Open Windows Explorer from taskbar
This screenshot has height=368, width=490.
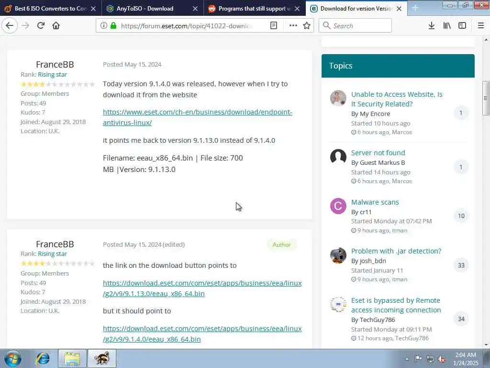[x=72, y=358]
